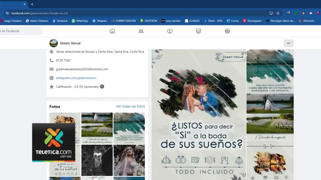Image resolution: width=321 pixels, height=180 pixels.
Task: Open the Directorio bookmark
Action: [306, 21]
